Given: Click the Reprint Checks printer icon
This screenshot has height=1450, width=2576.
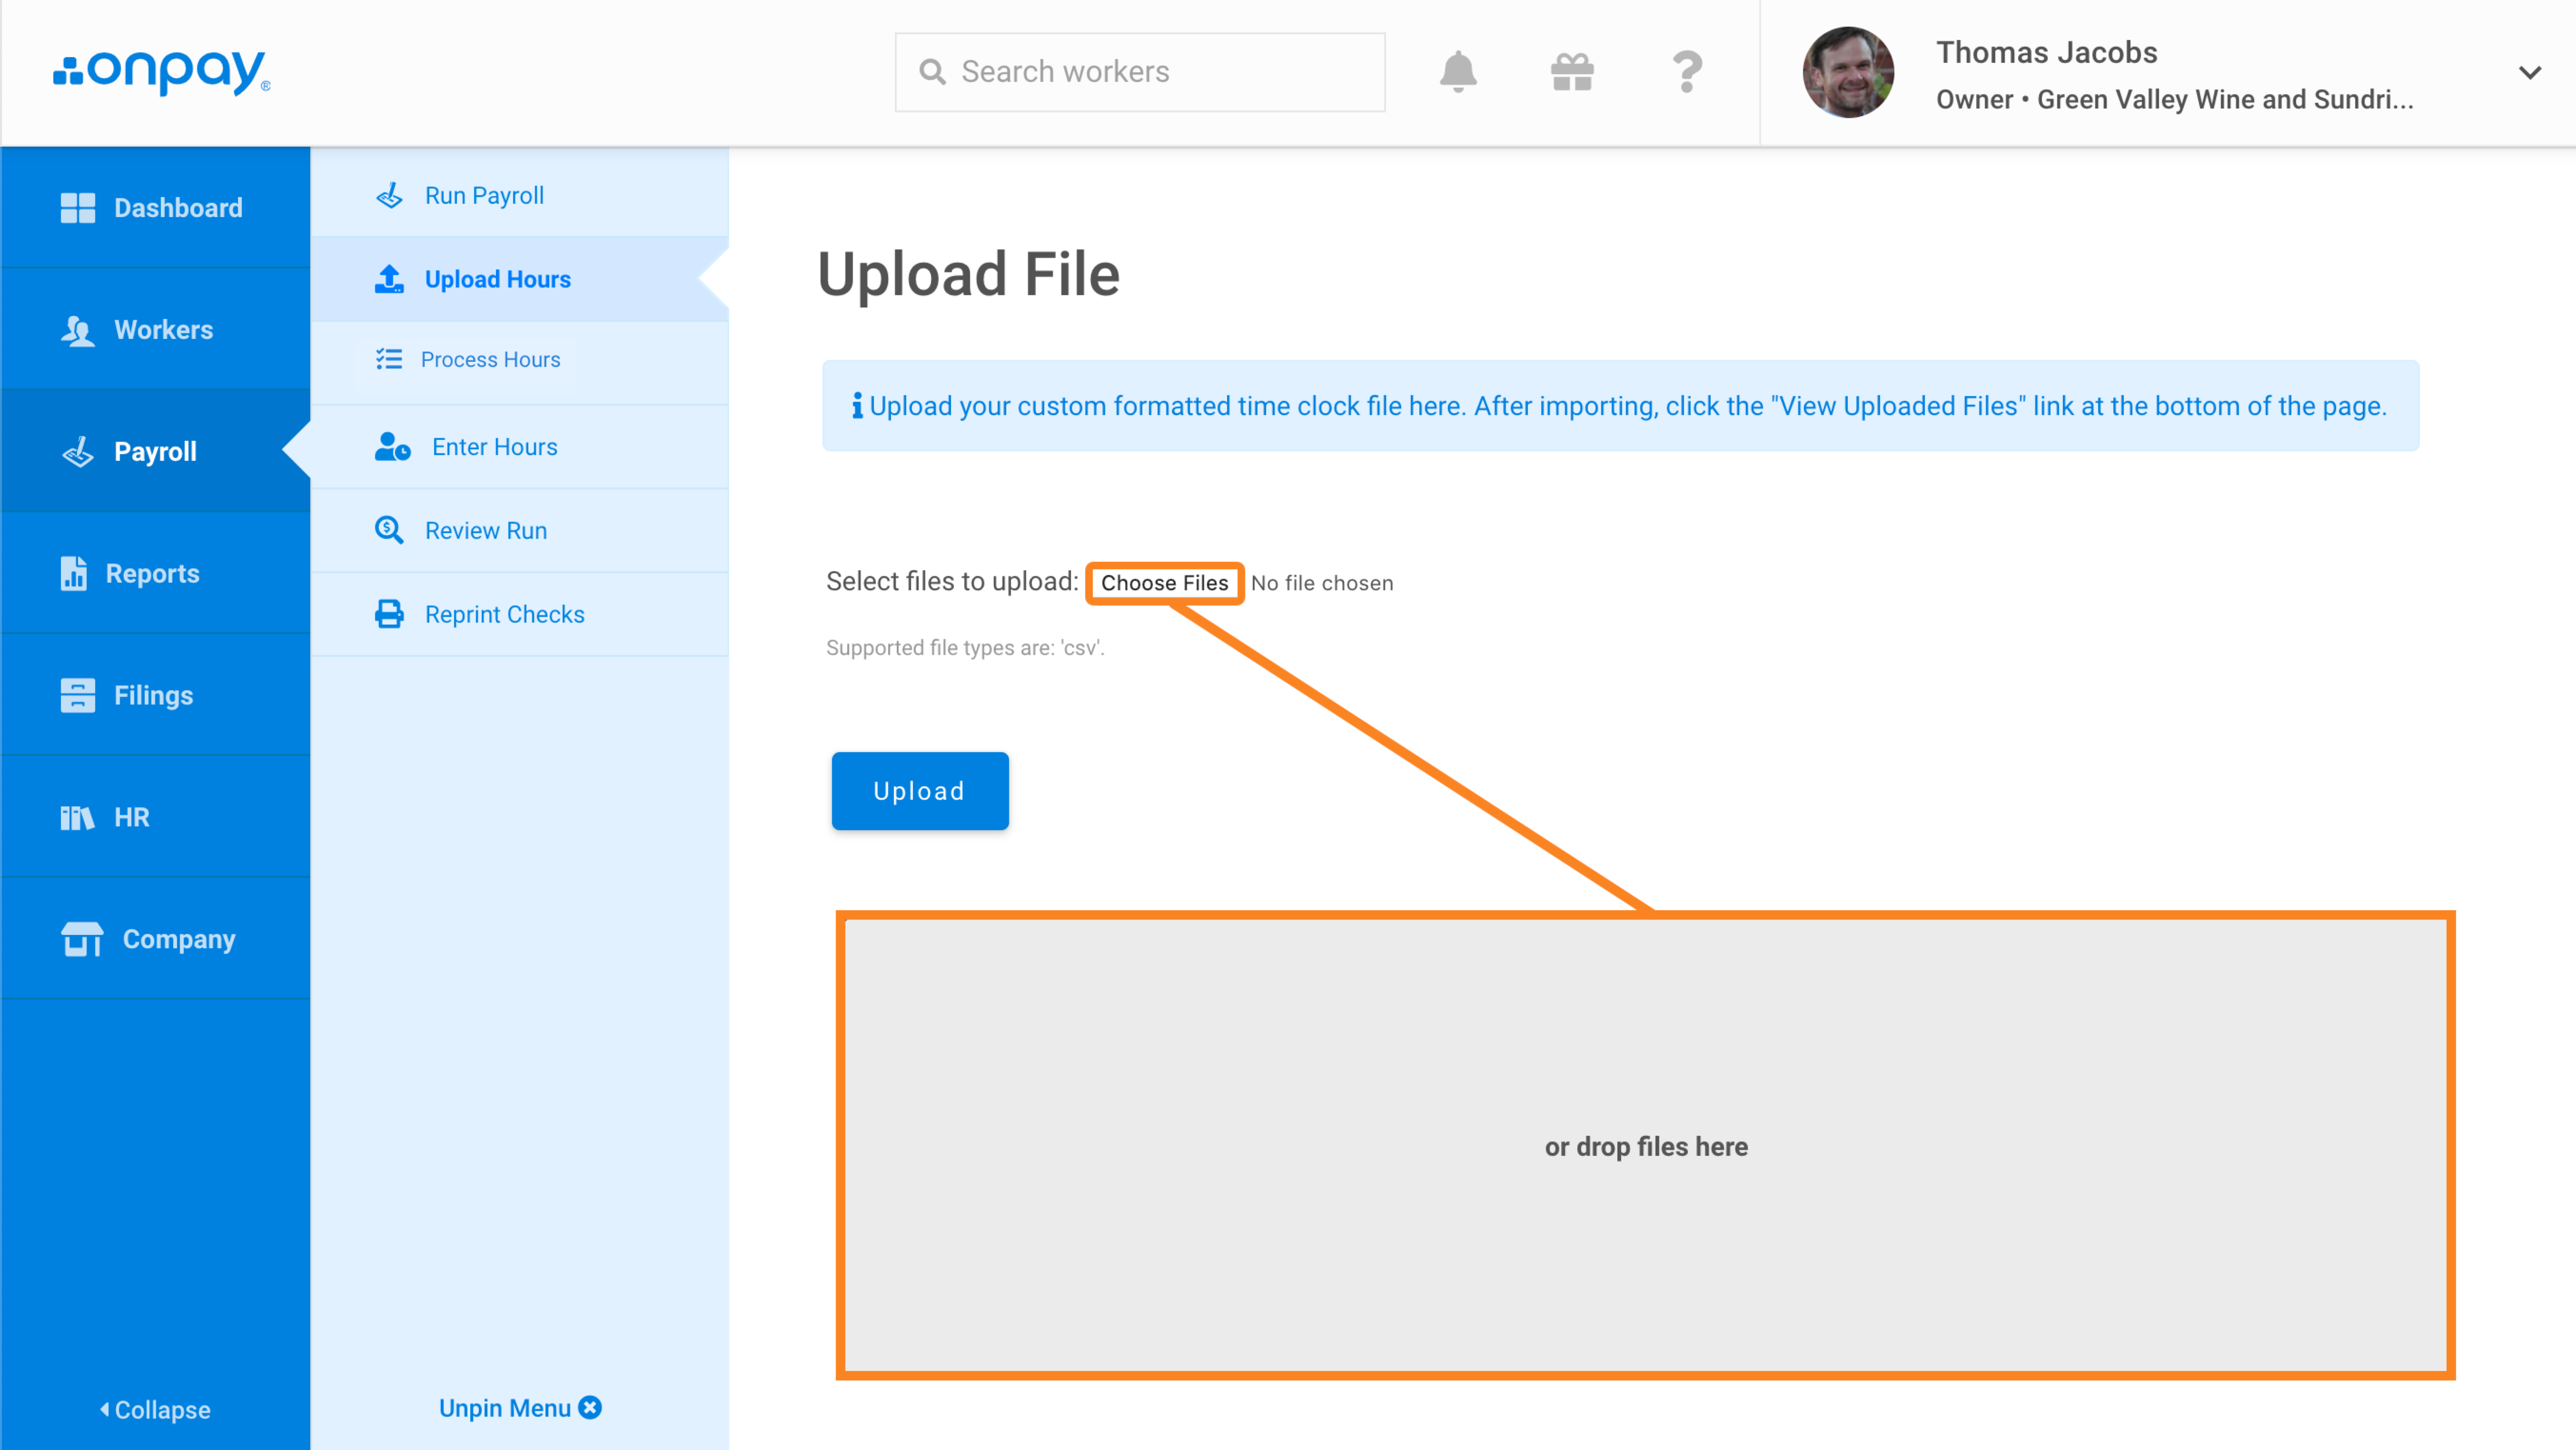Looking at the screenshot, I should click(x=389, y=614).
